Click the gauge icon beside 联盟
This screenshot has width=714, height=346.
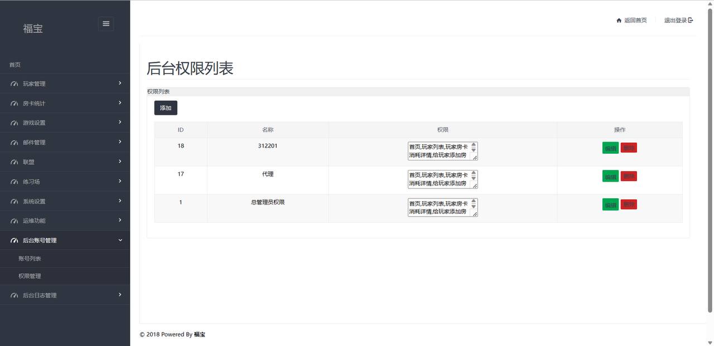tap(15, 162)
